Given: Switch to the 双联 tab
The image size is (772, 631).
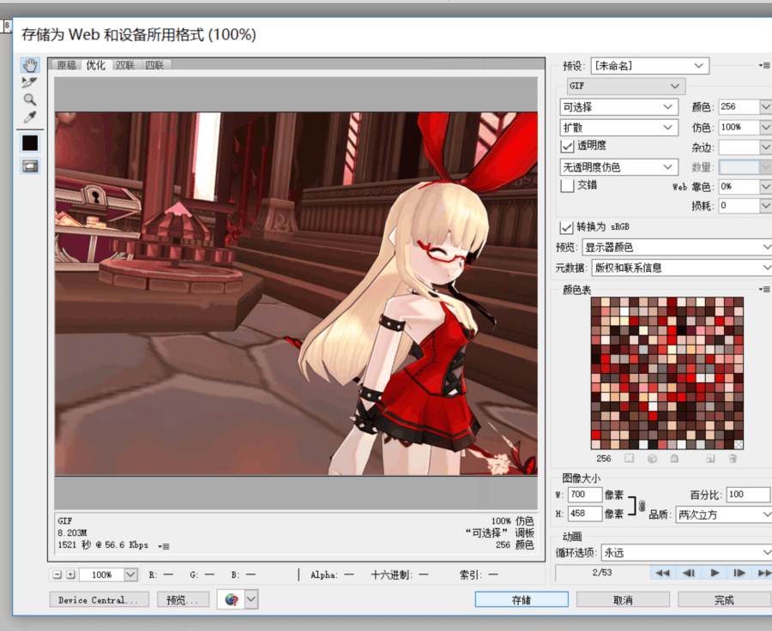Looking at the screenshot, I should point(125,65).
